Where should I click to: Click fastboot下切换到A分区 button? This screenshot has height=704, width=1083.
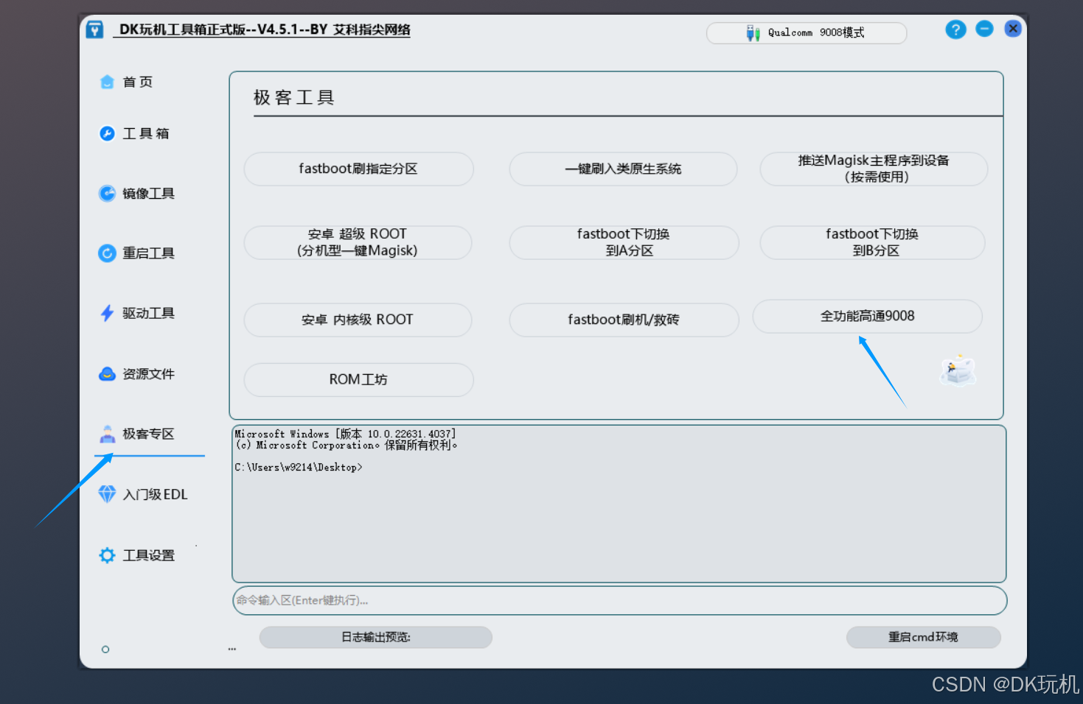[x=624, y=242]
